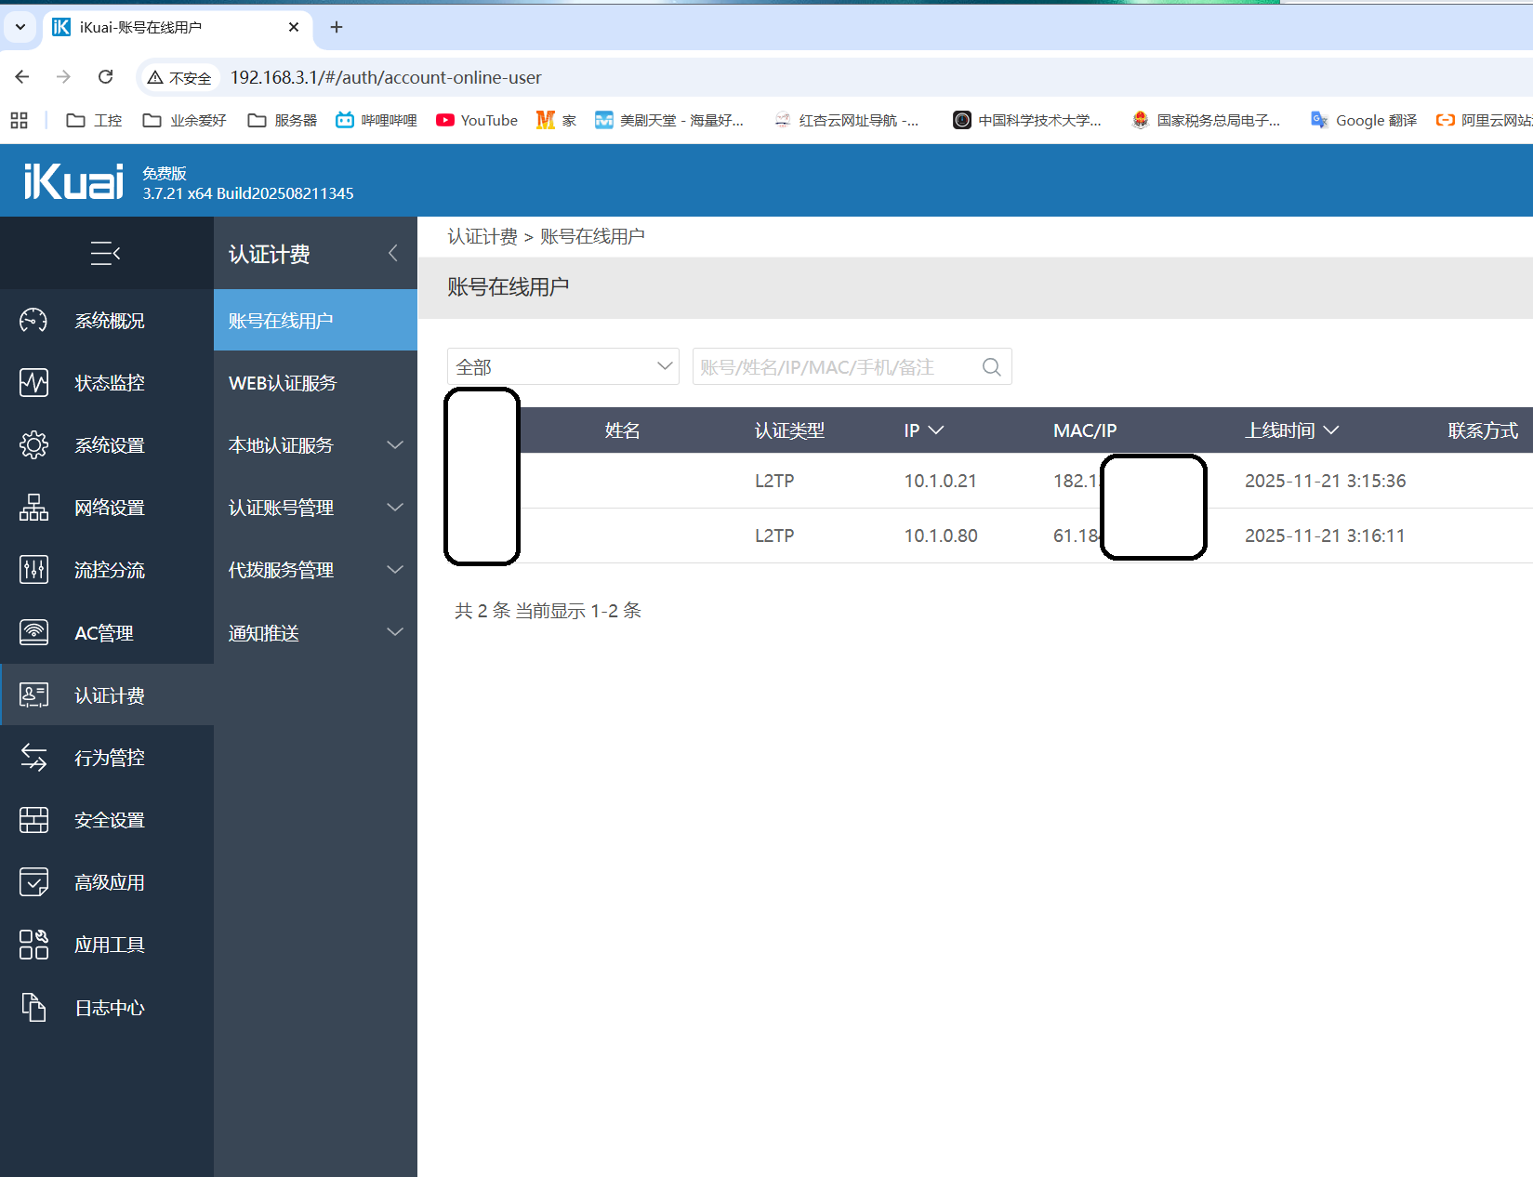Open 系统概况 dashboard icon in sidebar
This screenshot has height=1177, width=1533.
pos(33,321)
